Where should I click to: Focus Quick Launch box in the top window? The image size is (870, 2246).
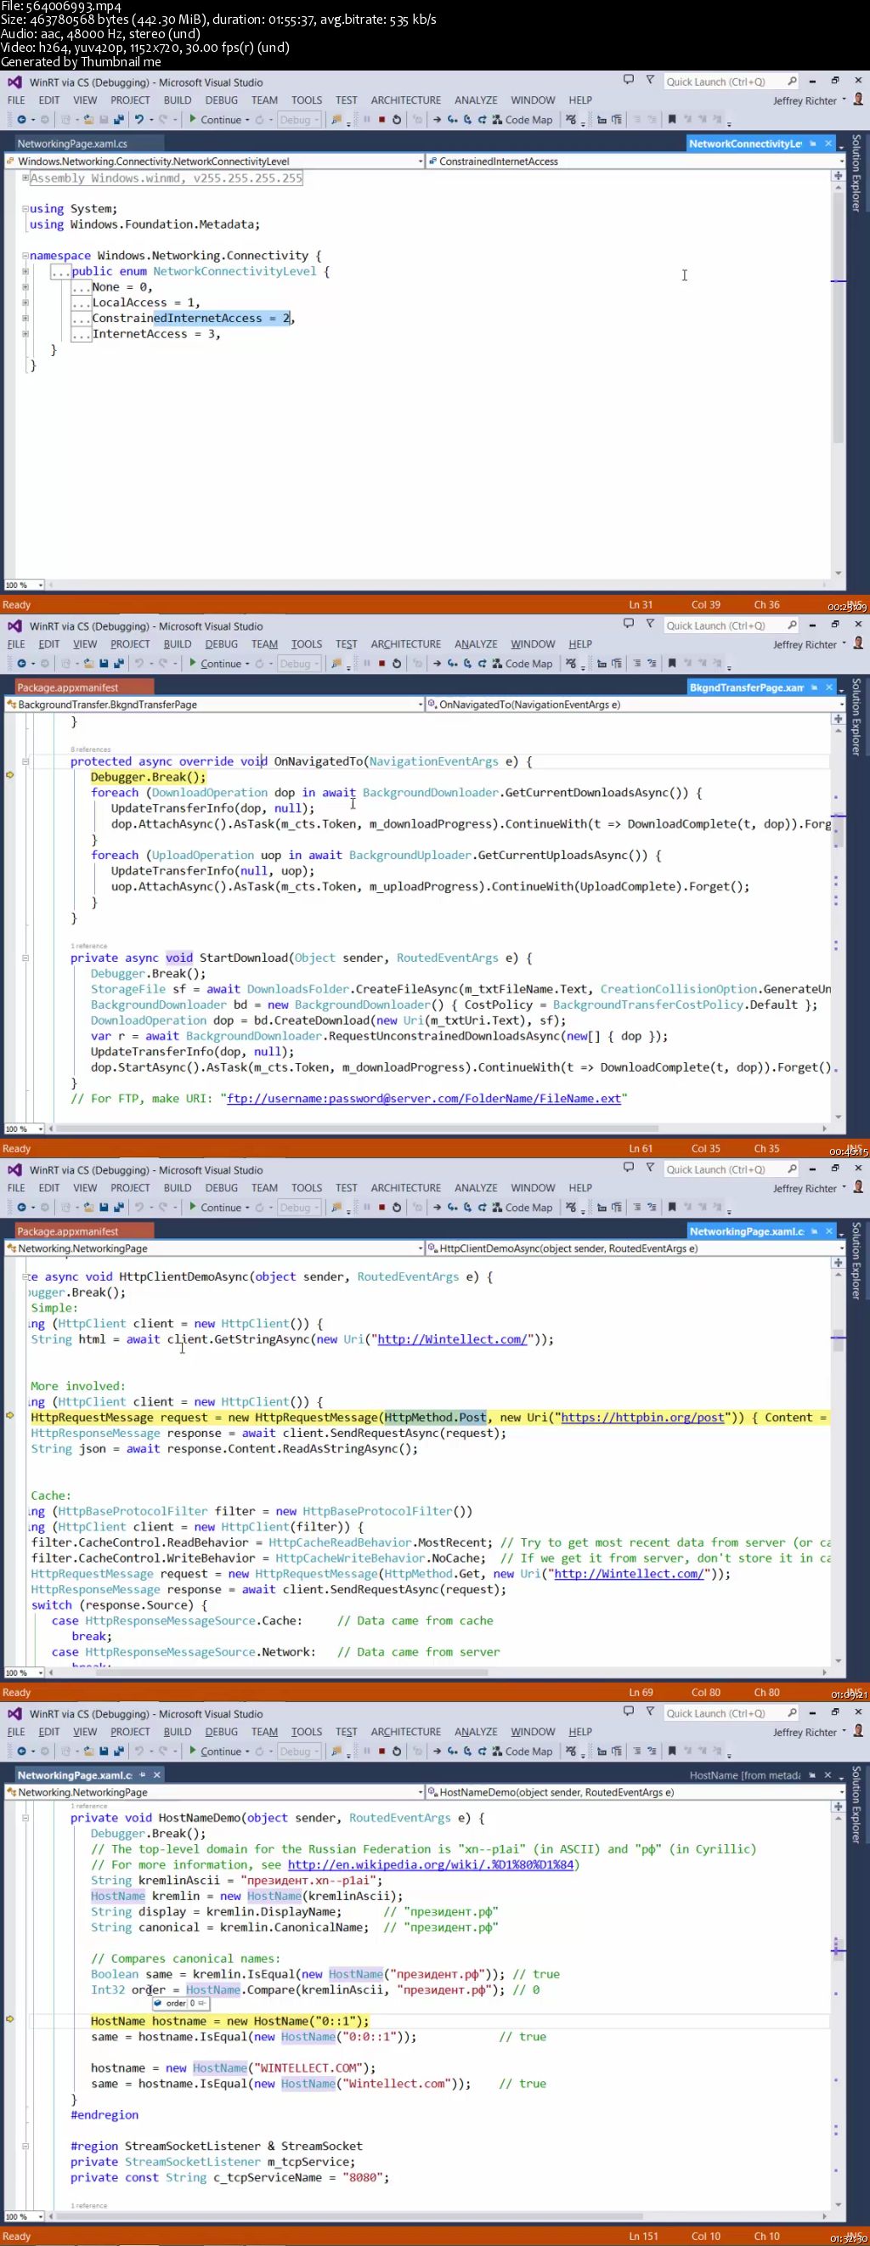pyautogui.click(x=731, y=81)
